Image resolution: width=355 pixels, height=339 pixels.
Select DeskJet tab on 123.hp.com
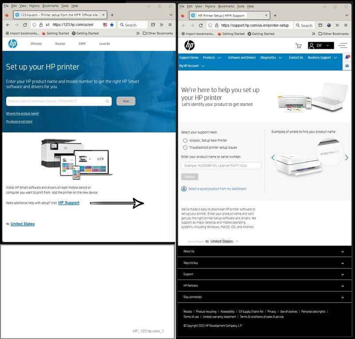[x=60, y=43]
